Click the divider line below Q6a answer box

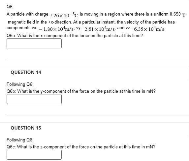tap(98, 60)
